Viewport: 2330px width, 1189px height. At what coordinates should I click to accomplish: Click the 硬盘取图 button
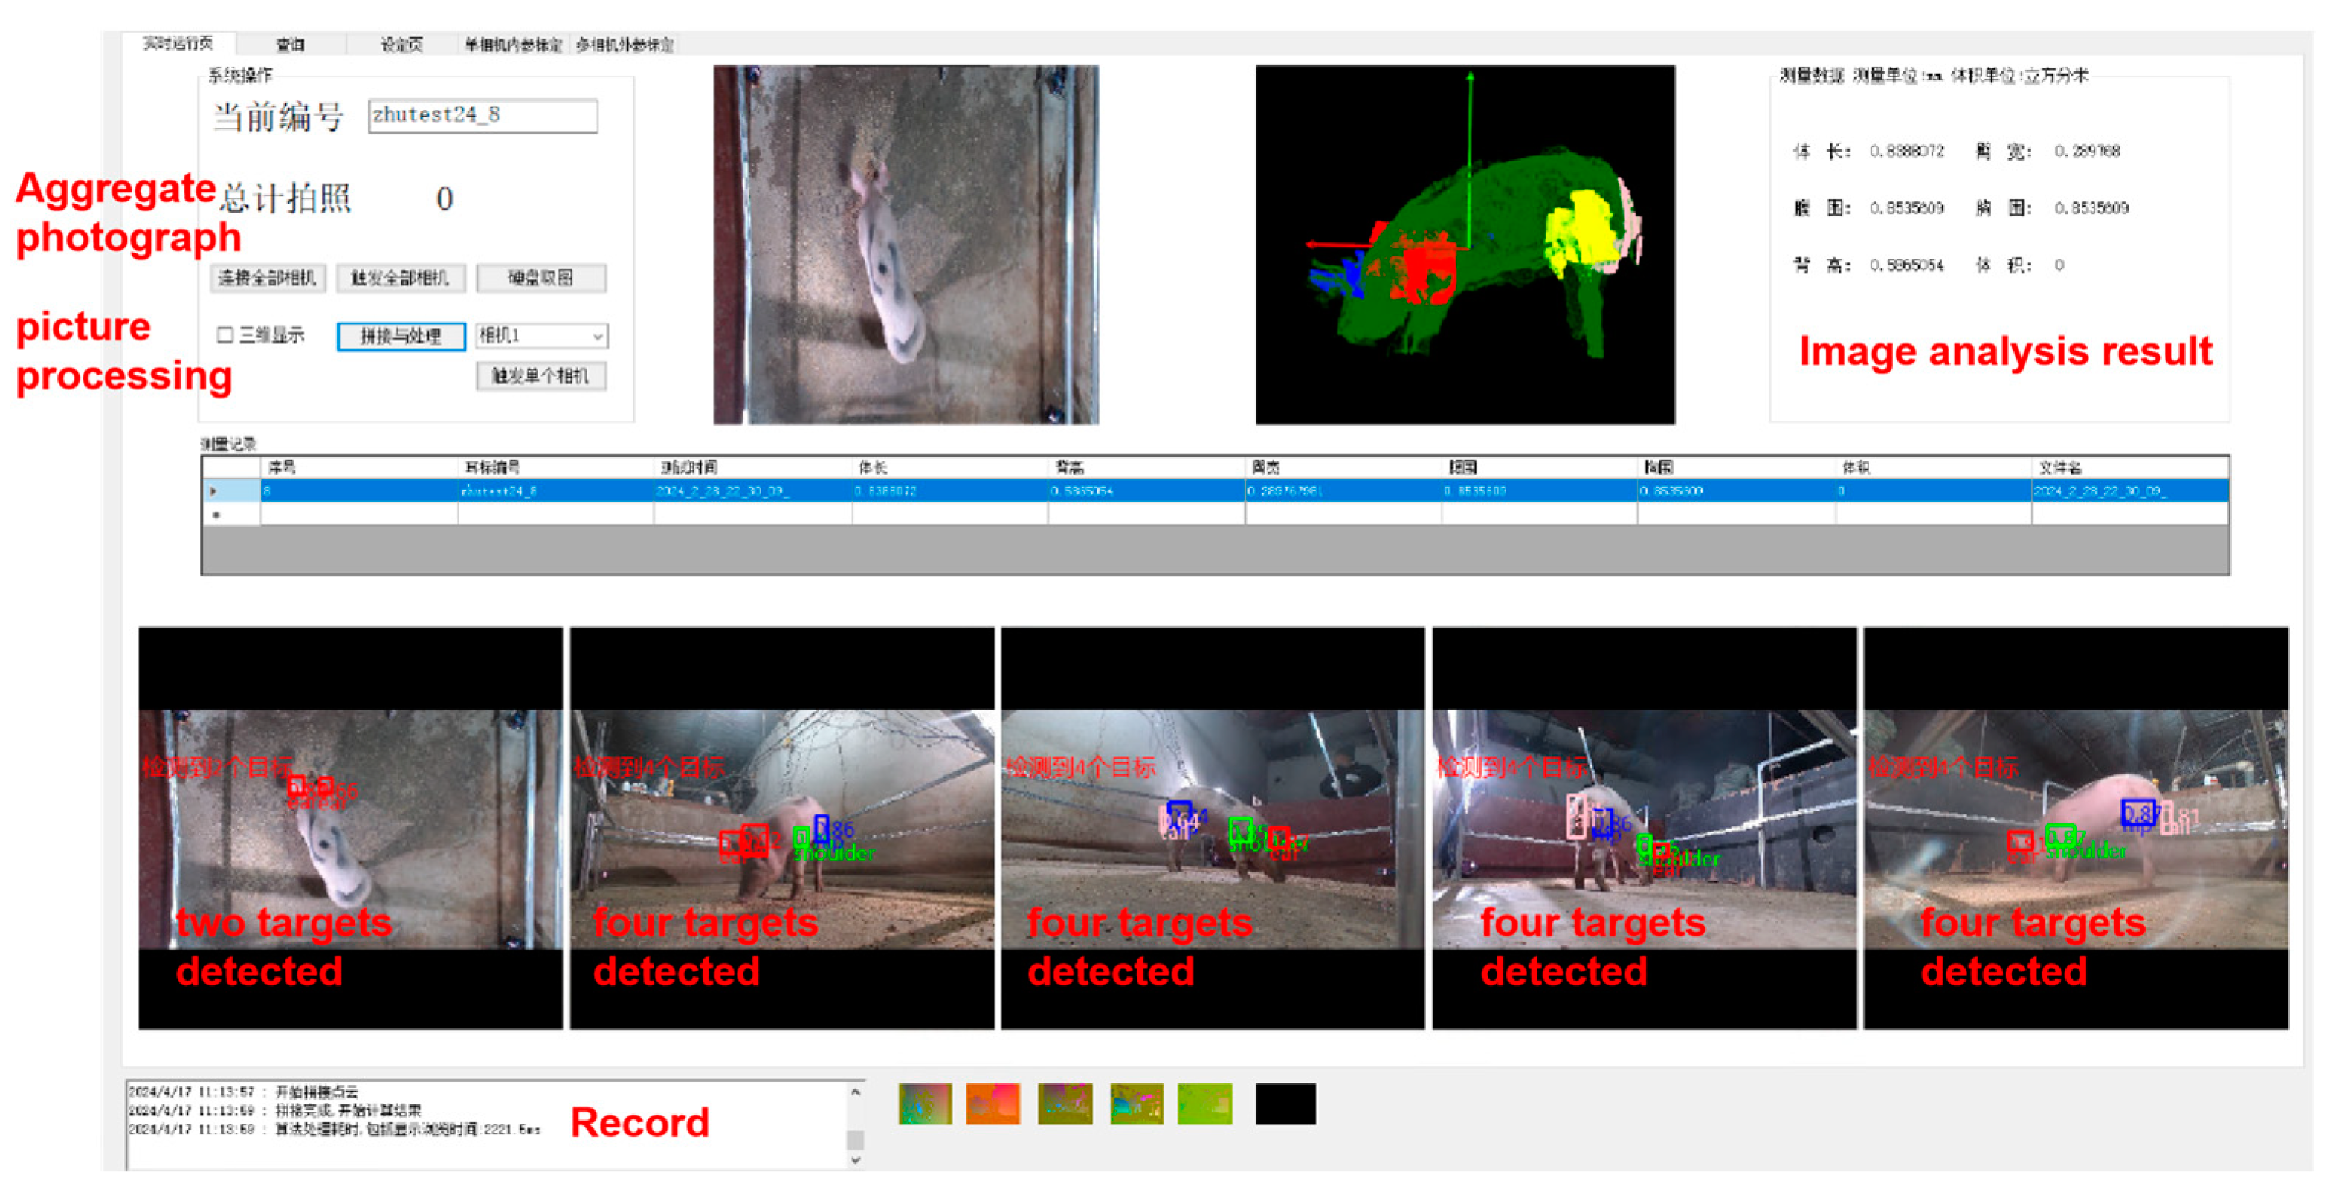coord(541,278)
